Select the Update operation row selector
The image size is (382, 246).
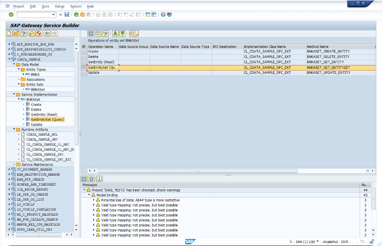(84, 73)
